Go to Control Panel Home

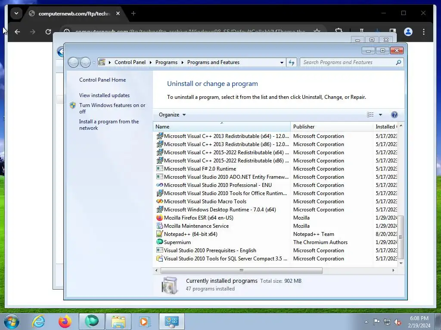point(102,79)
